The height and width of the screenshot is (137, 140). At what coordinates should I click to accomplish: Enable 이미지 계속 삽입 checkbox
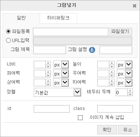(80, 117)
